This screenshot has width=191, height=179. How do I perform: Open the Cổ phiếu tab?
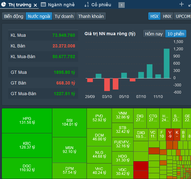point(101,5)
